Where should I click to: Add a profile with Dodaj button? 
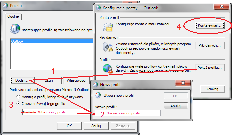22,80
